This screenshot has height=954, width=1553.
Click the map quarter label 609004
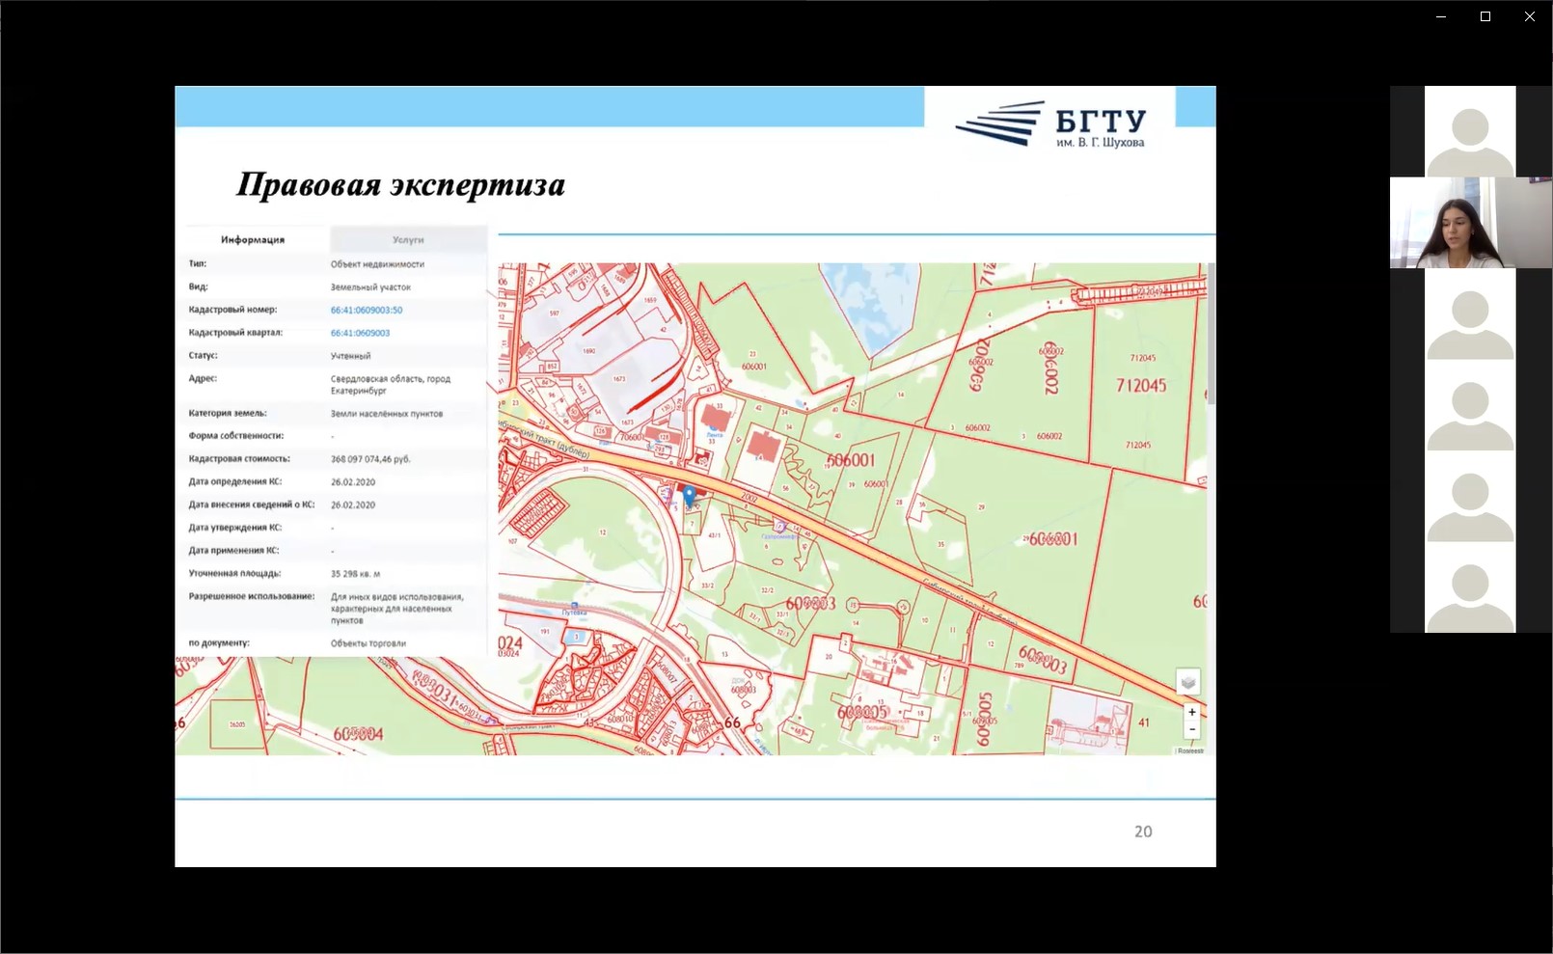click(x=358, y=734)
